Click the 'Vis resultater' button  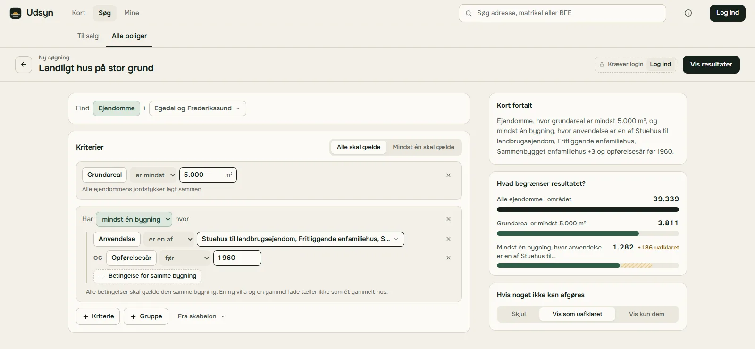[x=711, y=65]
